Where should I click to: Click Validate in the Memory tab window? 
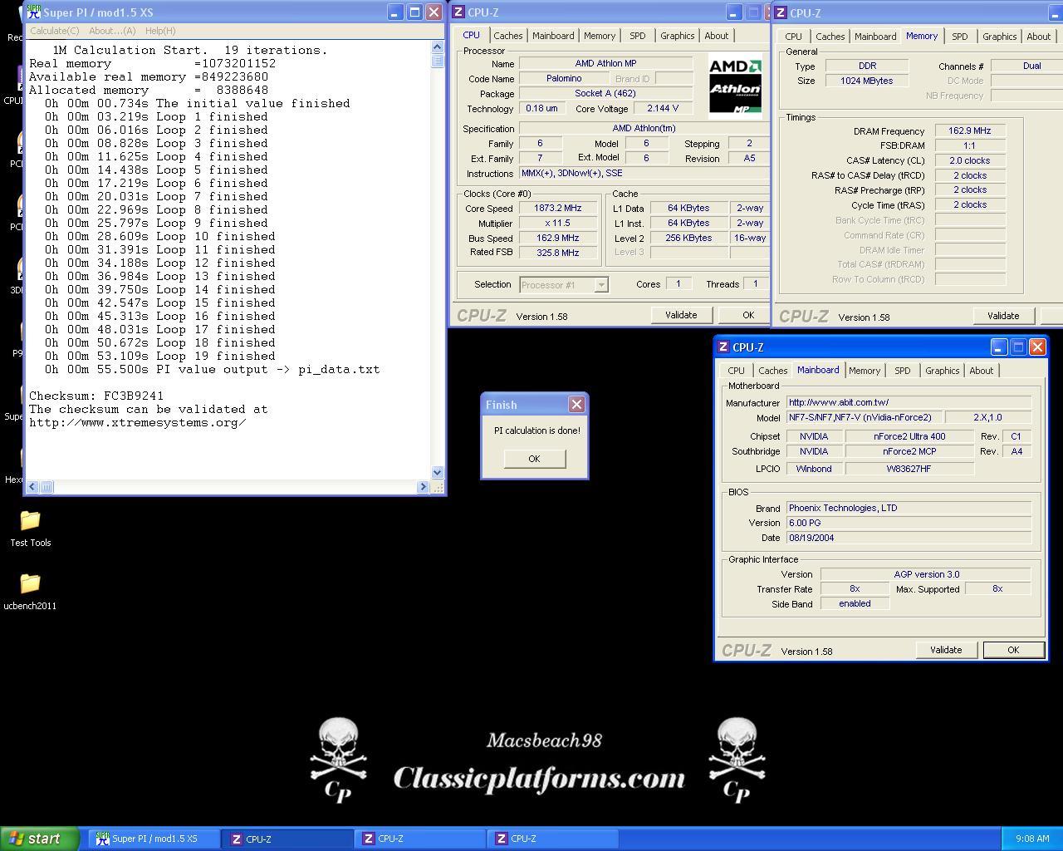[x=1003, y=316]
